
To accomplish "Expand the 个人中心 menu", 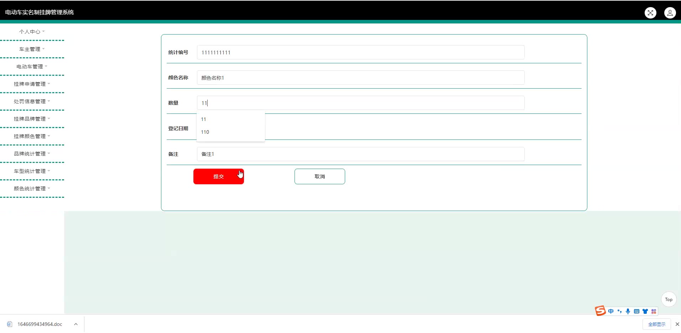I will click(x=32, y=32).
